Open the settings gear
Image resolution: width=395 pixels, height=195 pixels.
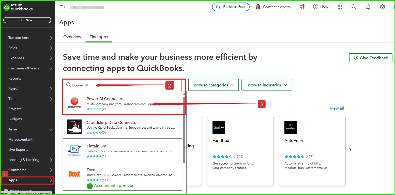point(382,7)
